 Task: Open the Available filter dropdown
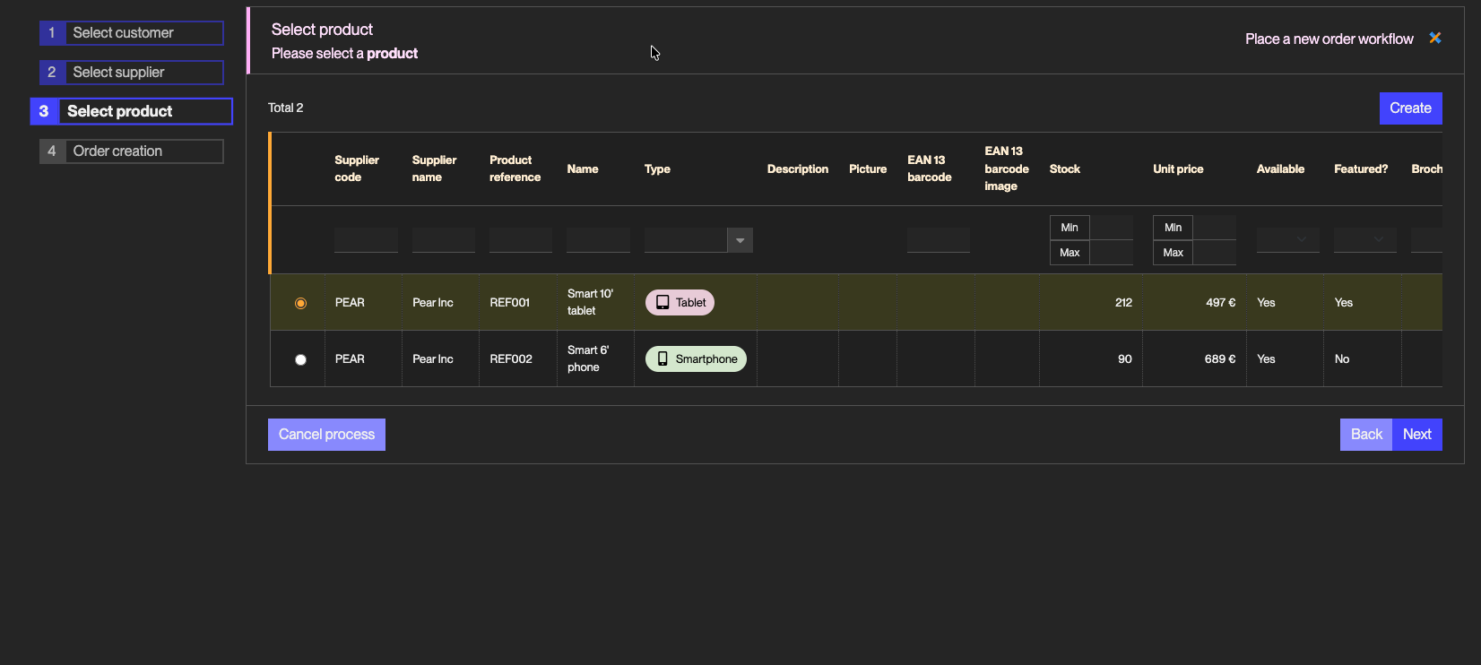click(x=1287, y=240)
